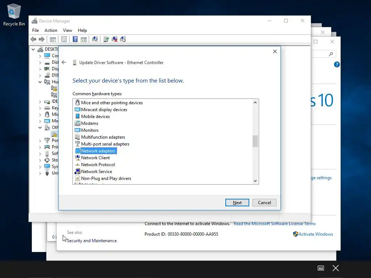Expand the Ports tree category

[40, 141]
